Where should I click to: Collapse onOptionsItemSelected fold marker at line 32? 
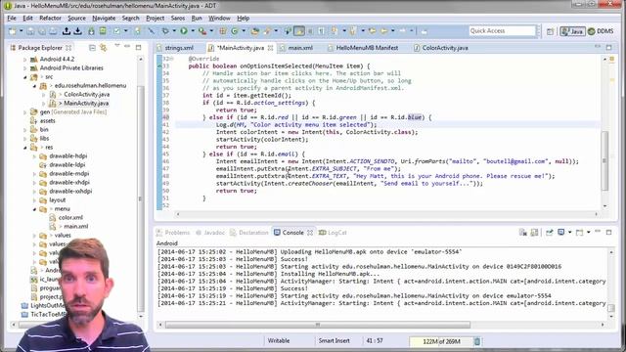[172, 59]
